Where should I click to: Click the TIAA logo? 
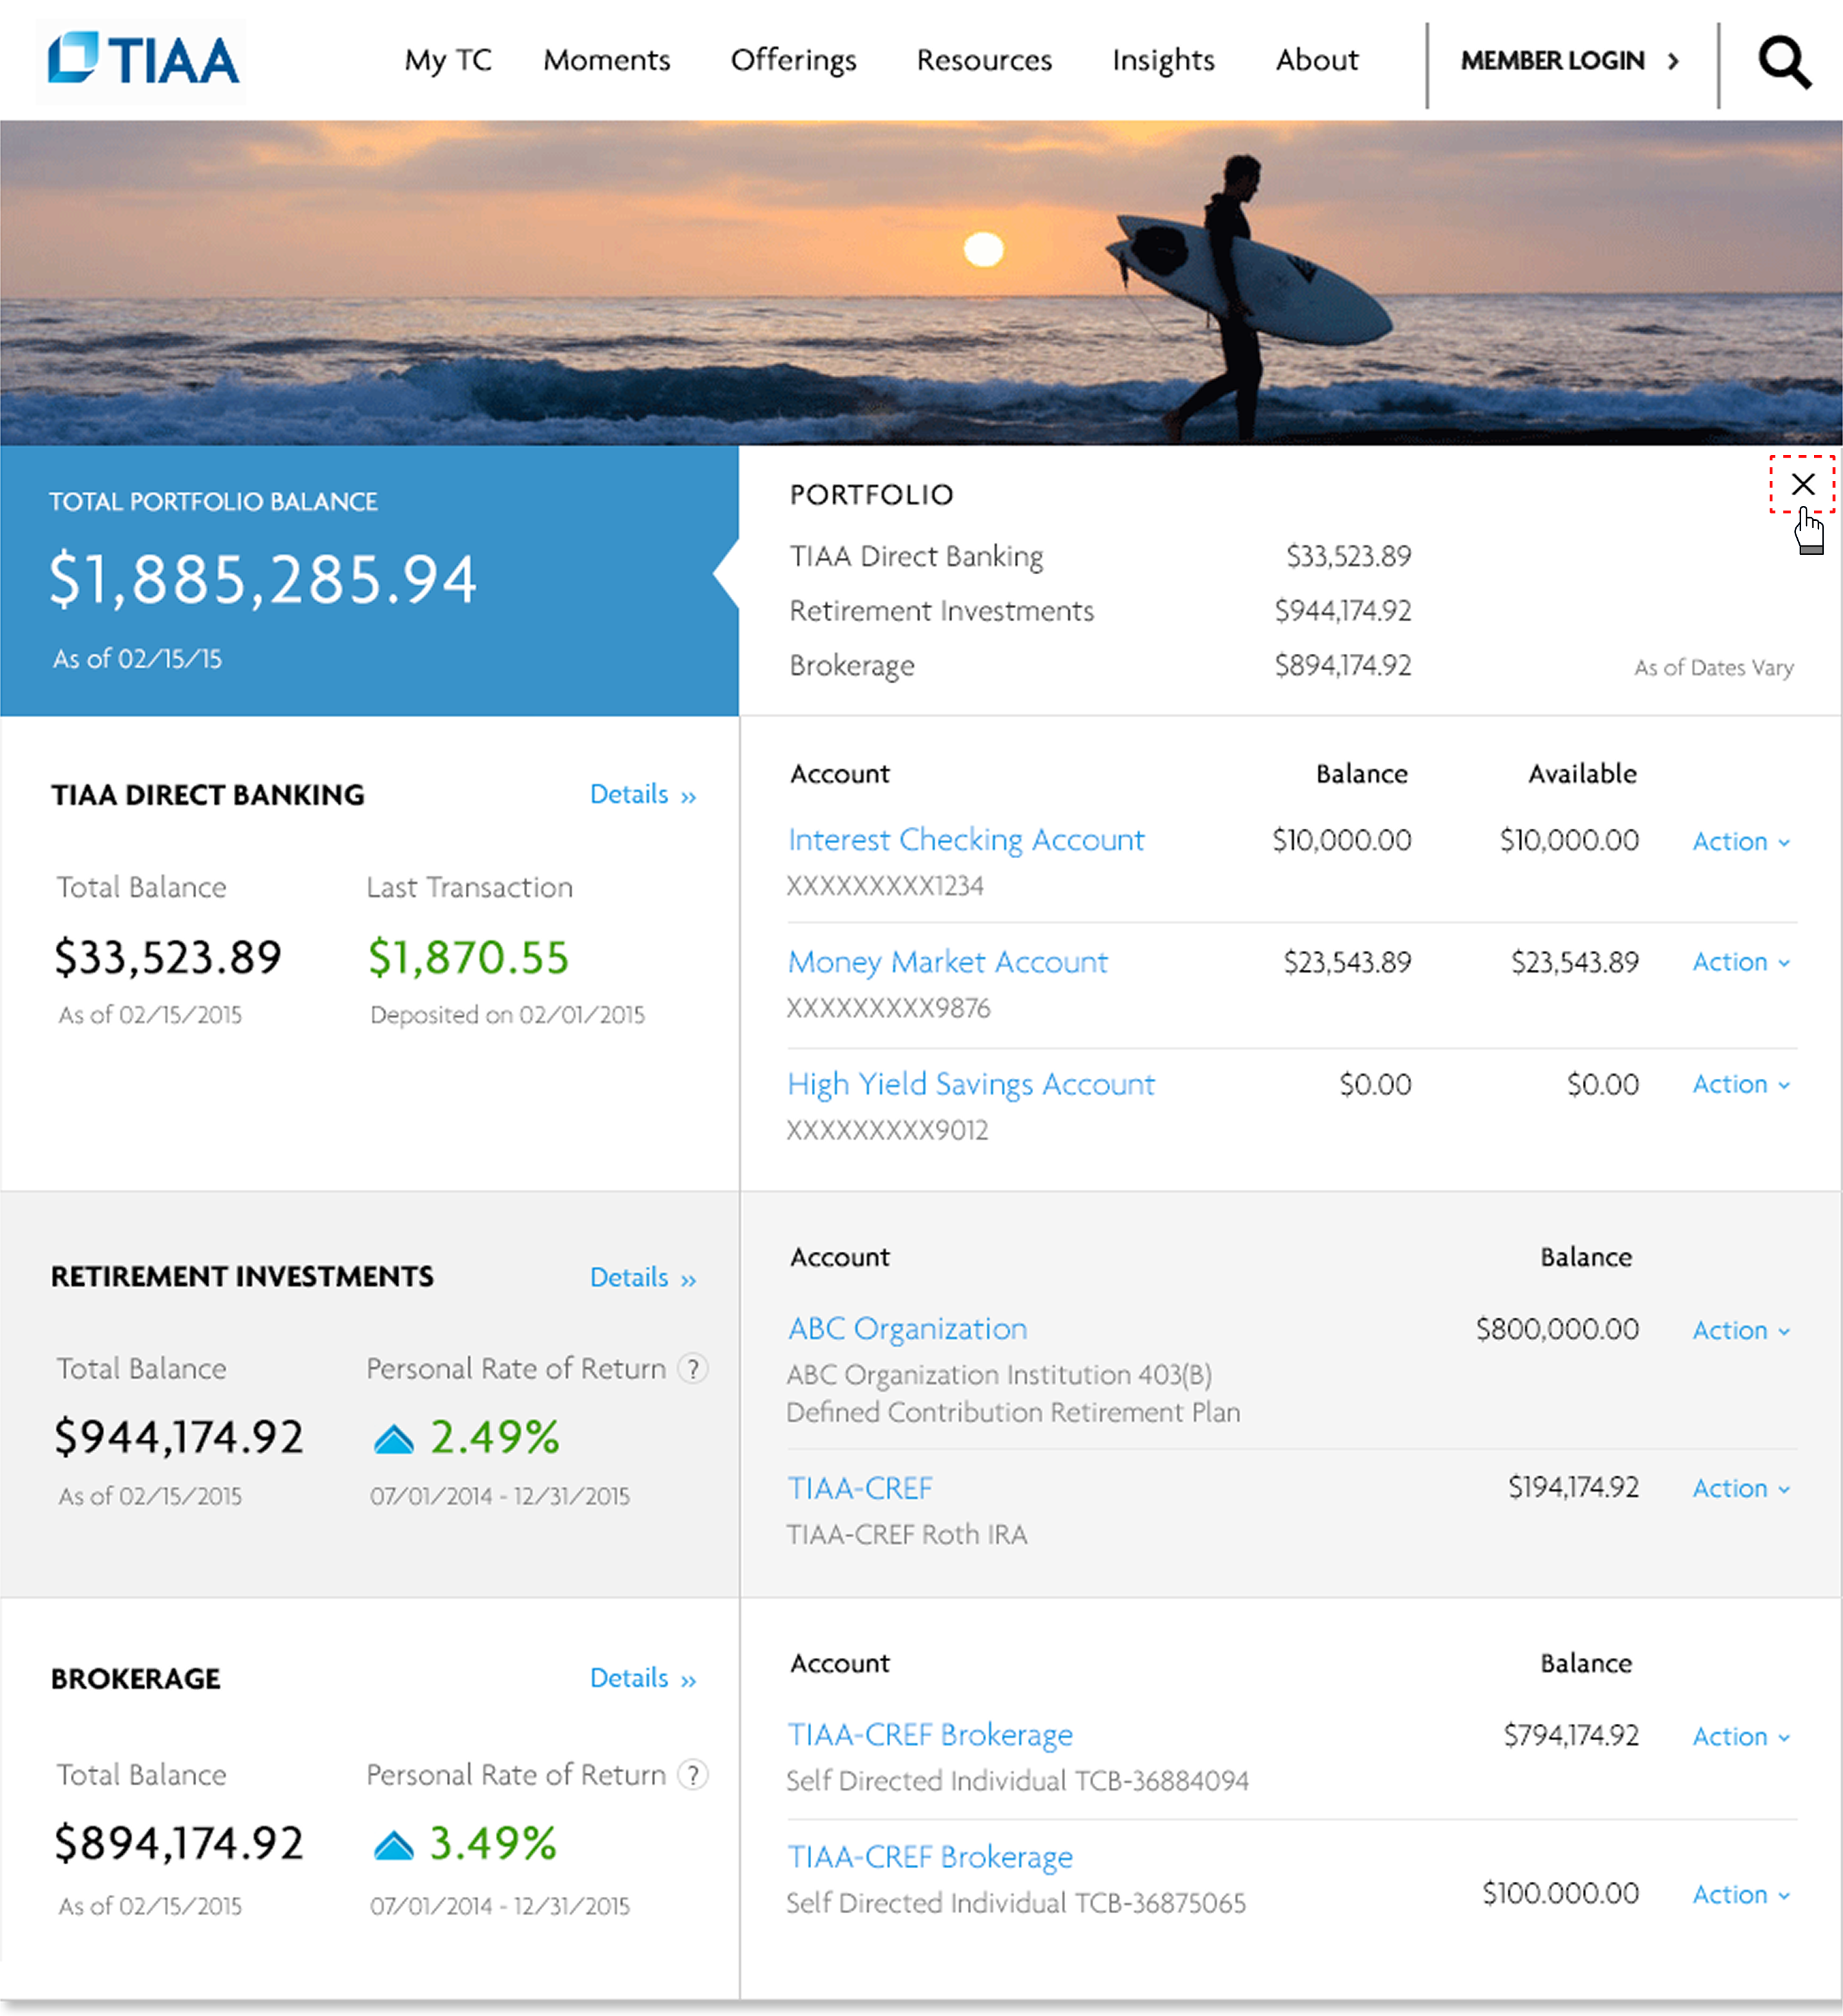pyautogui.click(x=142, y=60)
